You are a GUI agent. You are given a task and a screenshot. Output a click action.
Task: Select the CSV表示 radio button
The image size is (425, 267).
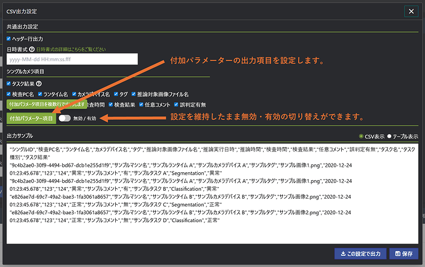click(x=361, y=136)
